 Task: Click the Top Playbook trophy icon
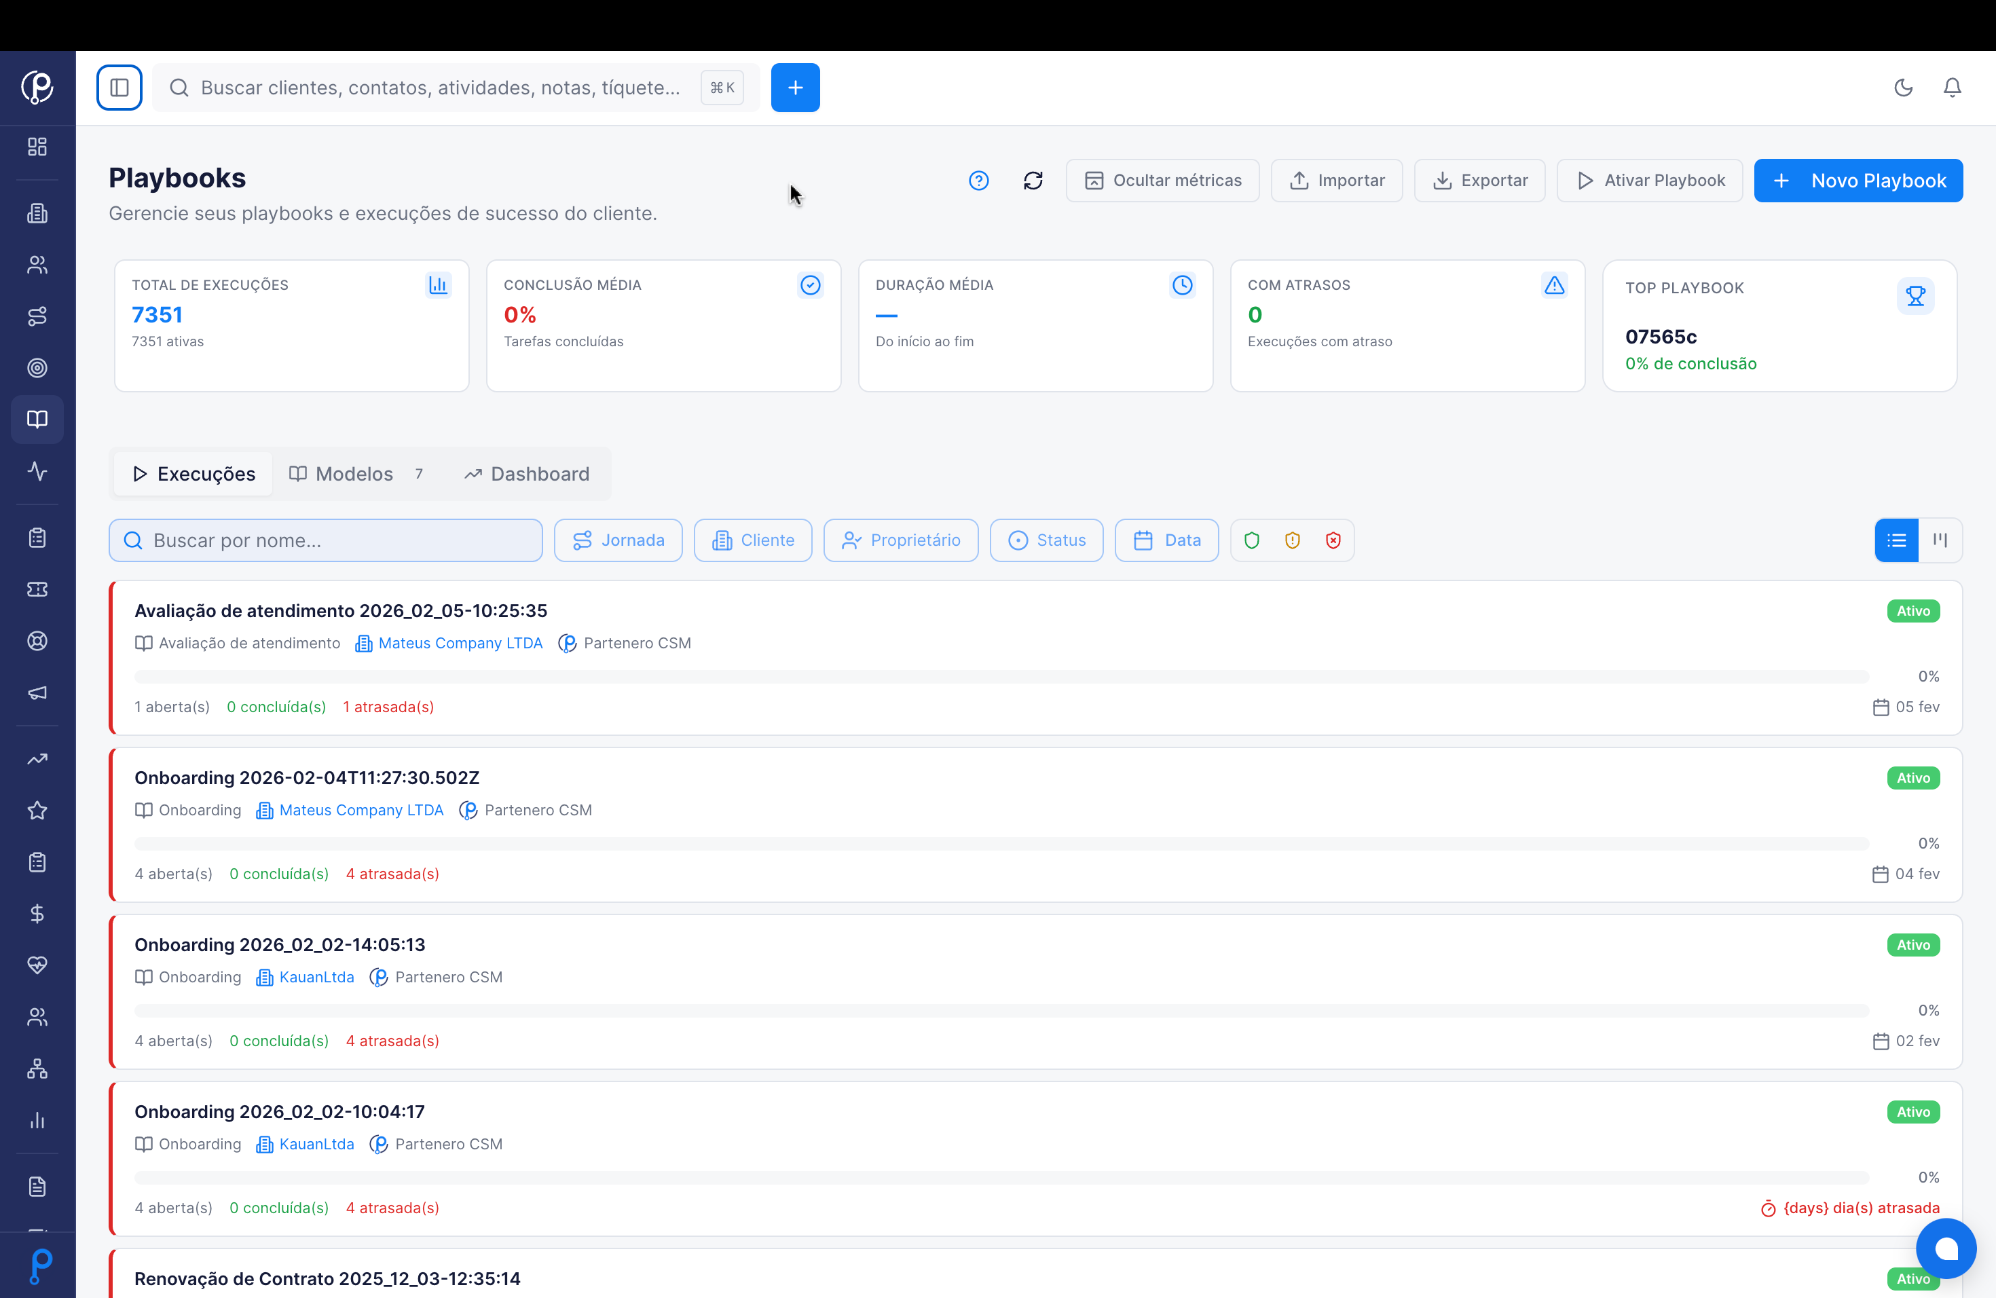pos(1915,296)
